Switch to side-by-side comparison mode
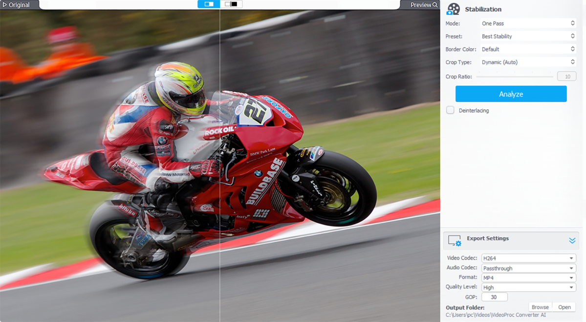This screenshot has height=322, width=586. (231, 4)
